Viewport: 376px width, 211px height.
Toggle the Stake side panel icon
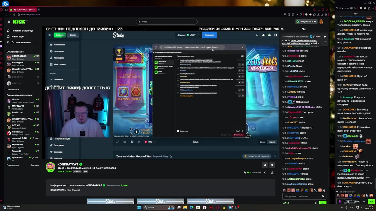click(x=275, y=35)
